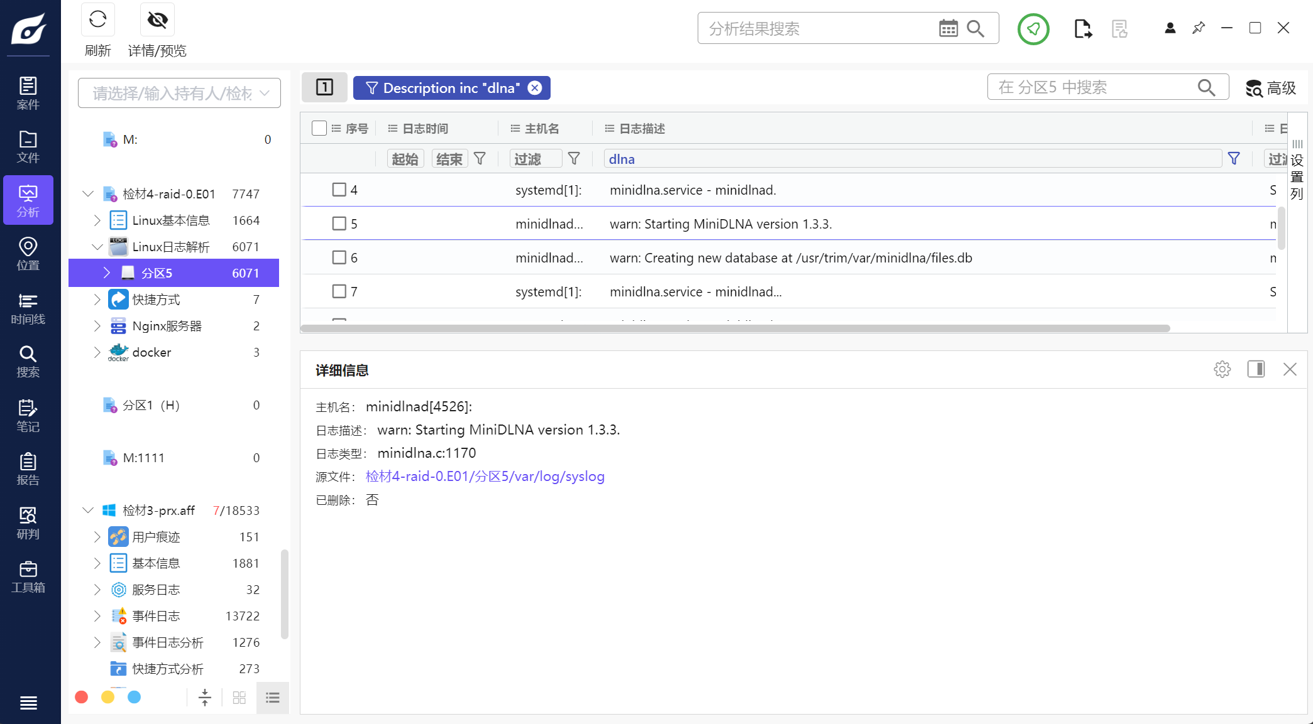1313x724 pixels.
Task: Open the 时间线 timeline sidebar icon
Action: [28, 309]
